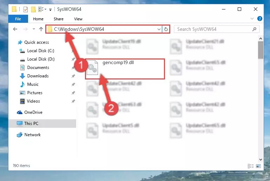Open Videos in the navigation pane
Image resolution: width=270 pixels, height=181 pixels.
33,101
